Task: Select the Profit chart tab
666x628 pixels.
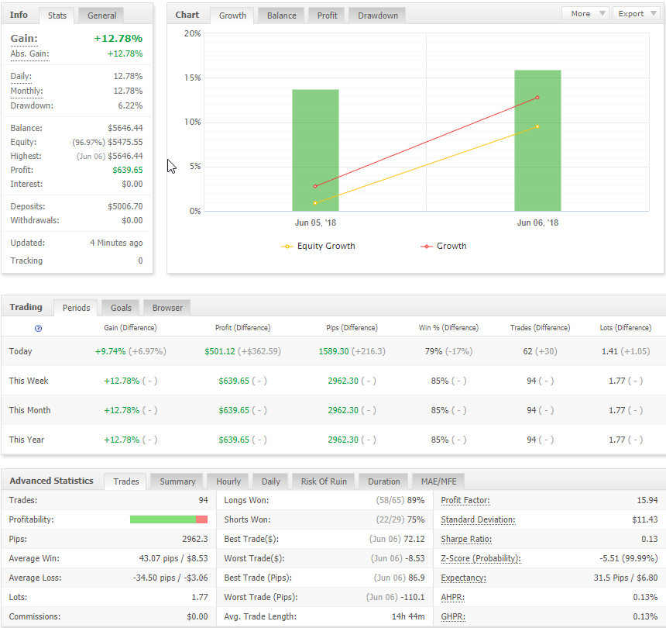Action: (x=327, y=16)
